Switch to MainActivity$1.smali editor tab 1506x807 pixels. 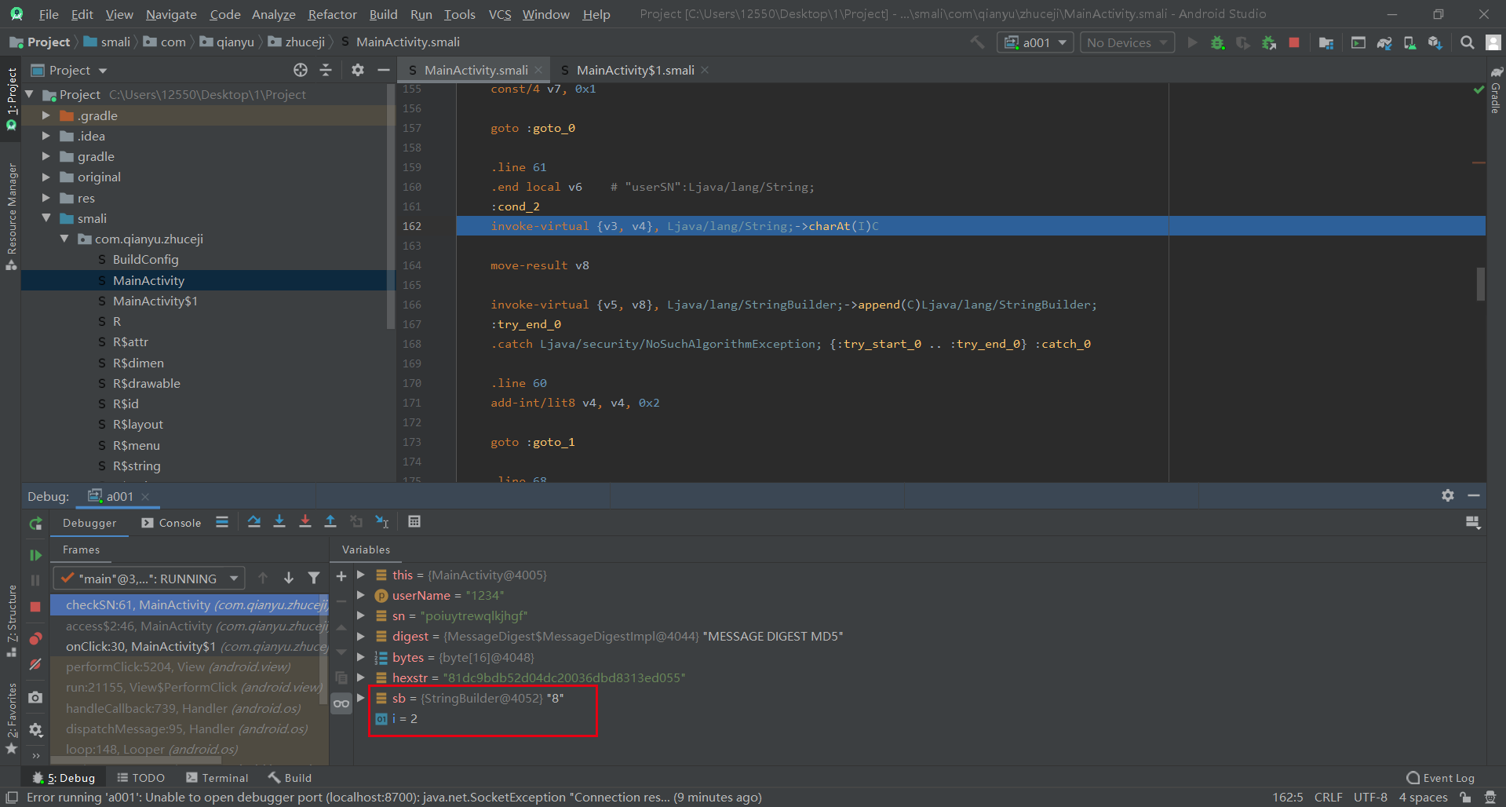[x=634, y=70]
